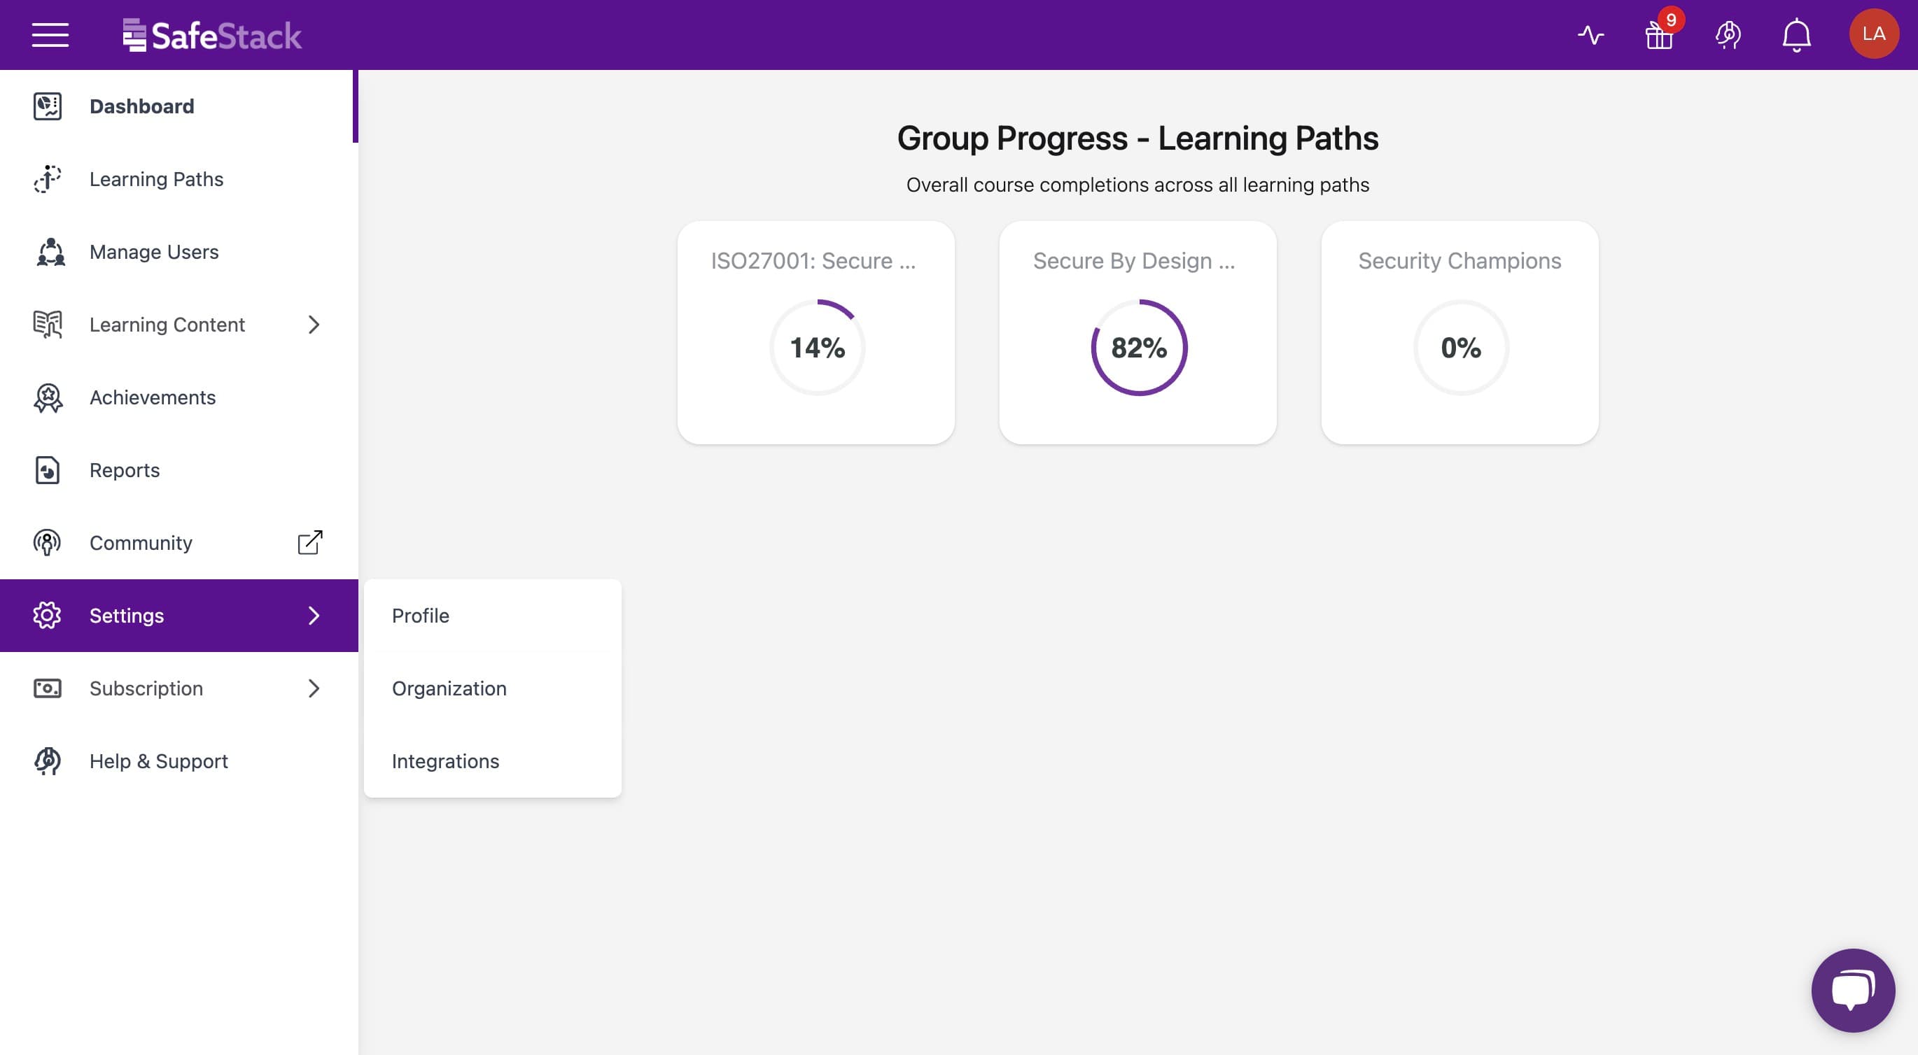1918x1055 pixels.
Task: Open the gift icon with 9 badge
Action: pyautogui.click(x=1660, y=35)
